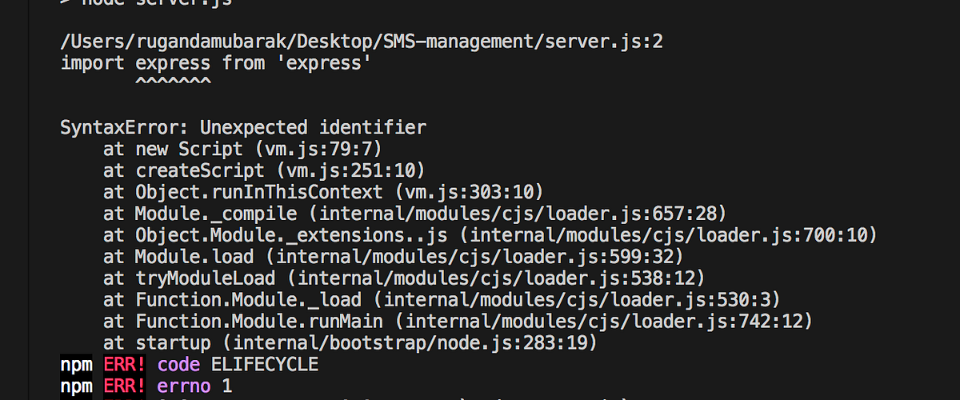Click the red ERR! label beside 'code'
Image resolution: width=960 pixels, height=400 pixels.
(x=126, y=365)
